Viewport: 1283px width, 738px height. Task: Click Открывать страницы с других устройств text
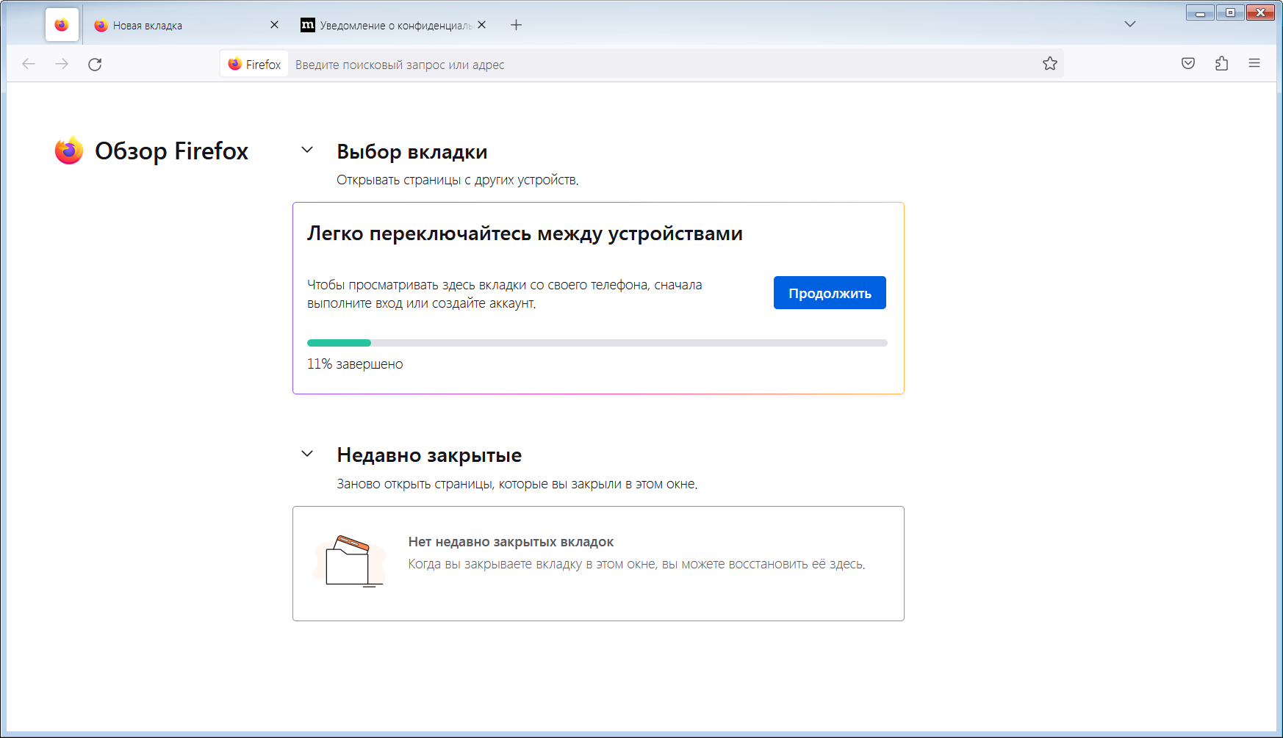[458, 180]
